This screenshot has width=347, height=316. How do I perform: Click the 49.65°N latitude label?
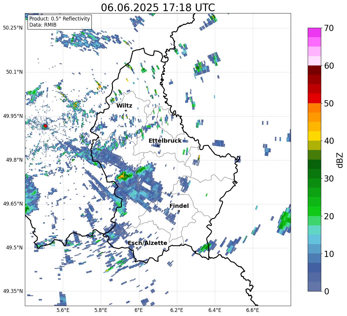(x=13, y=203)
